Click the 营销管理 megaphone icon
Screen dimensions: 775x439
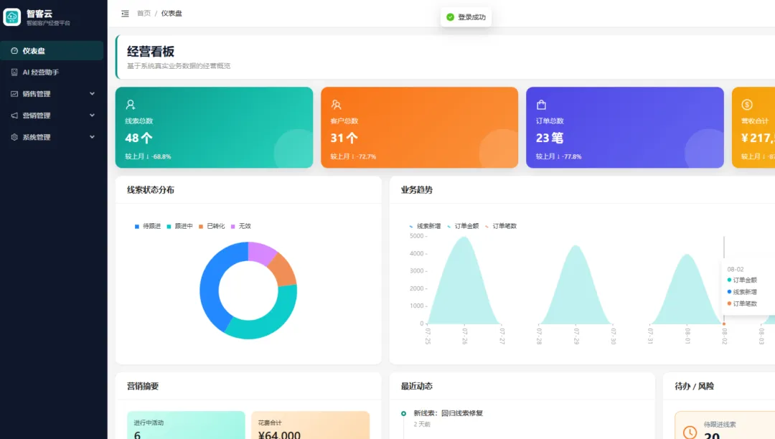pos(14,115)
